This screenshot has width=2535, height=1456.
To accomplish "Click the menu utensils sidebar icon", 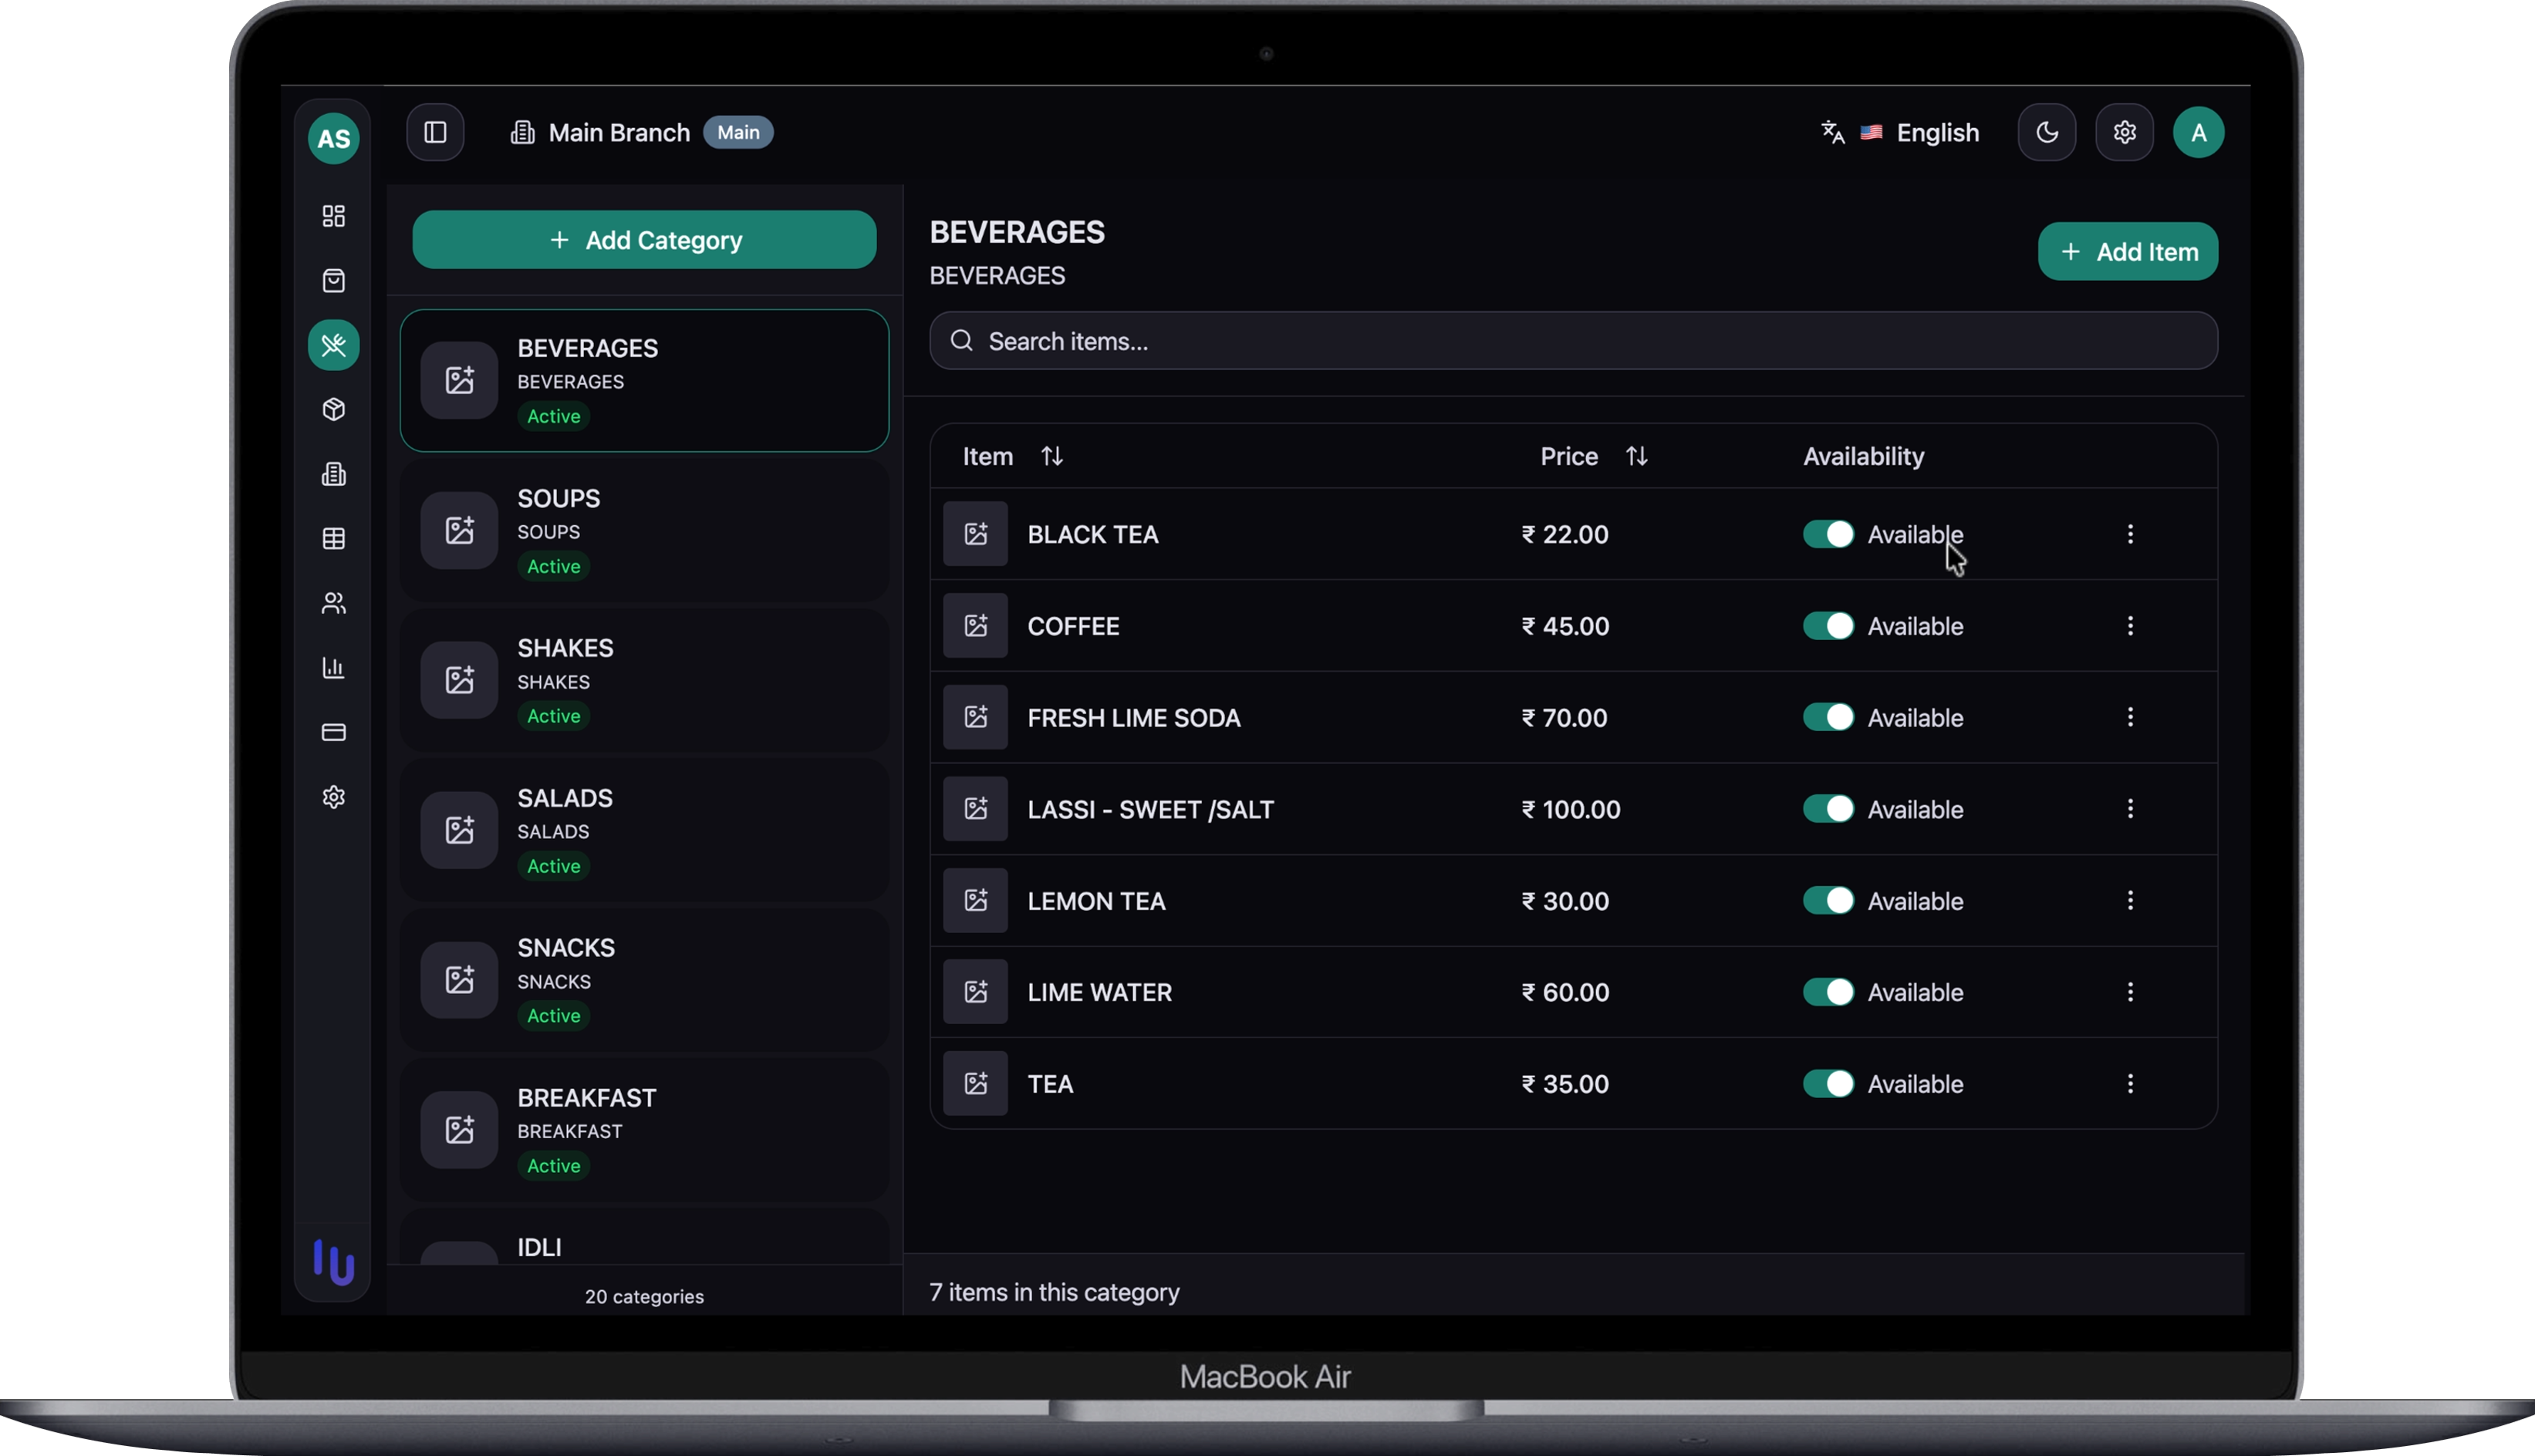I will click(333, 345).
